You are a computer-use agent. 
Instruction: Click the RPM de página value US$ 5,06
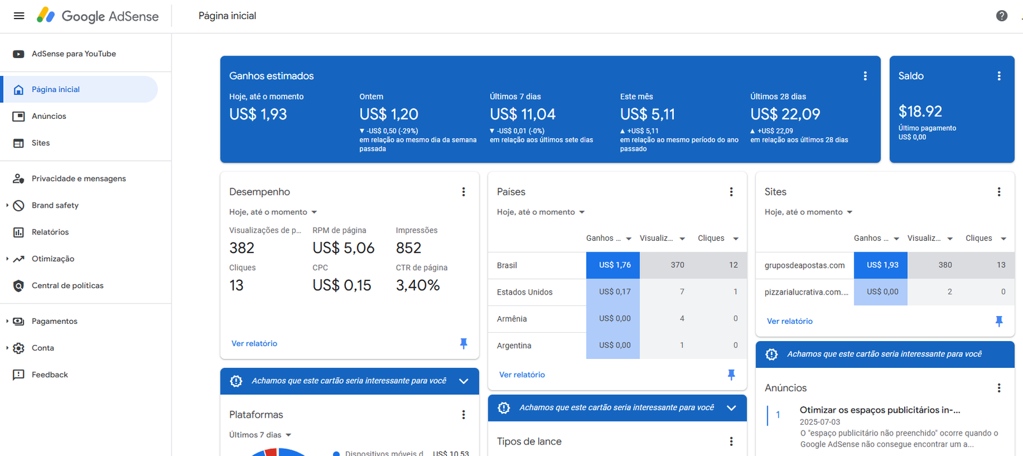[x=343, y=248]
